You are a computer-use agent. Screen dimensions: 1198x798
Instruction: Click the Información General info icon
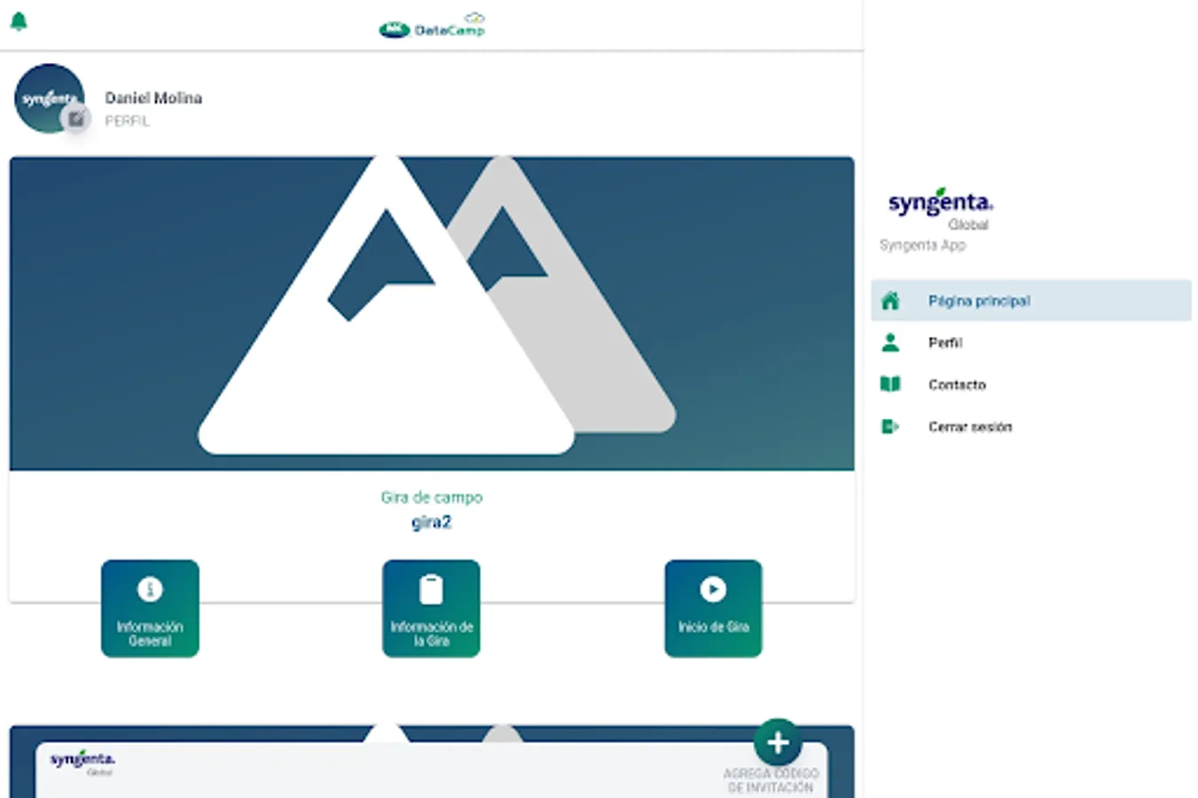pyautogui.click(x=149, y=588)
